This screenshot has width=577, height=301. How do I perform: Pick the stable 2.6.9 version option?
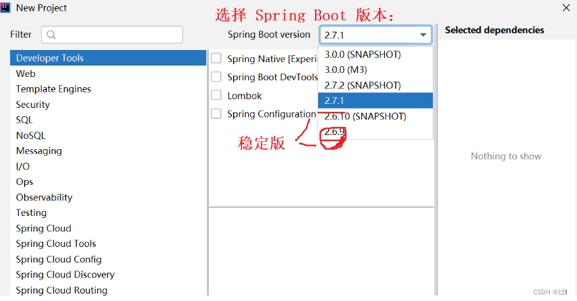pos(375,132)
